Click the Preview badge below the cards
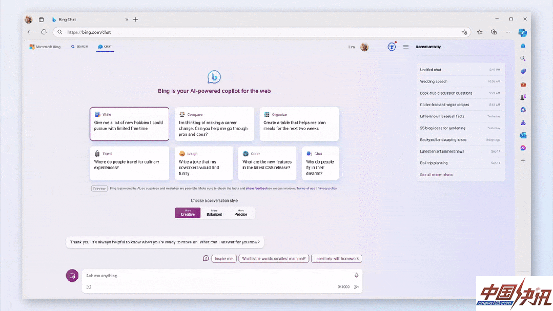 tap(99, 189)
